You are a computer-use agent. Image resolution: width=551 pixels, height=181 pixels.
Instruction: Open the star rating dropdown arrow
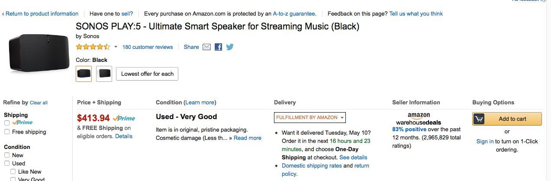[x=116, y=47]
